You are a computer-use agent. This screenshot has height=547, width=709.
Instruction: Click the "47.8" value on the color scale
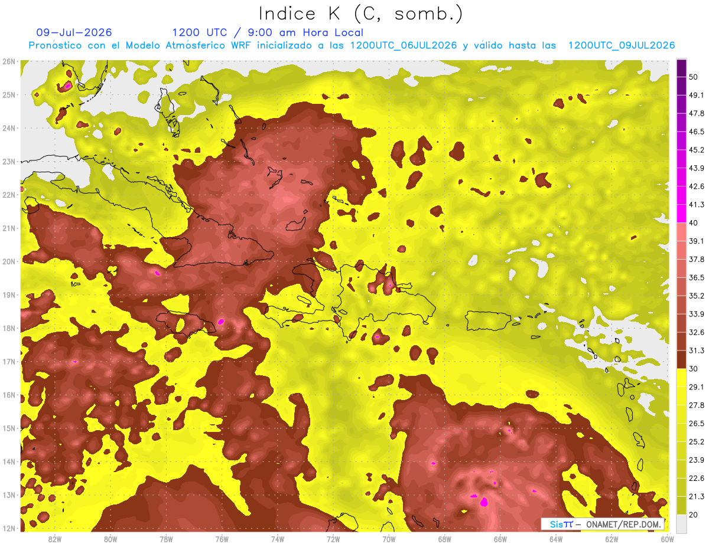point(697,113)
